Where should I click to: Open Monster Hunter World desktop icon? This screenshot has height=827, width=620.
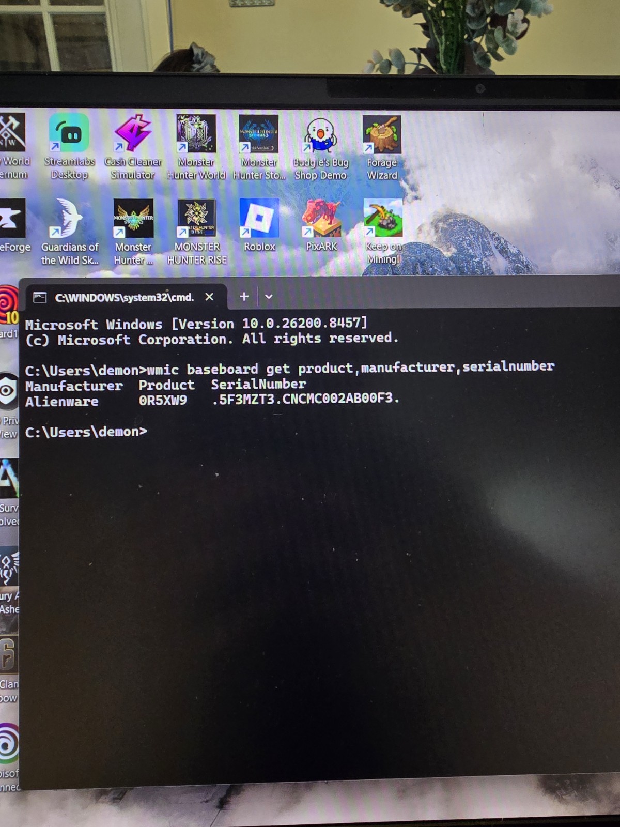click(x=196, y=147)
